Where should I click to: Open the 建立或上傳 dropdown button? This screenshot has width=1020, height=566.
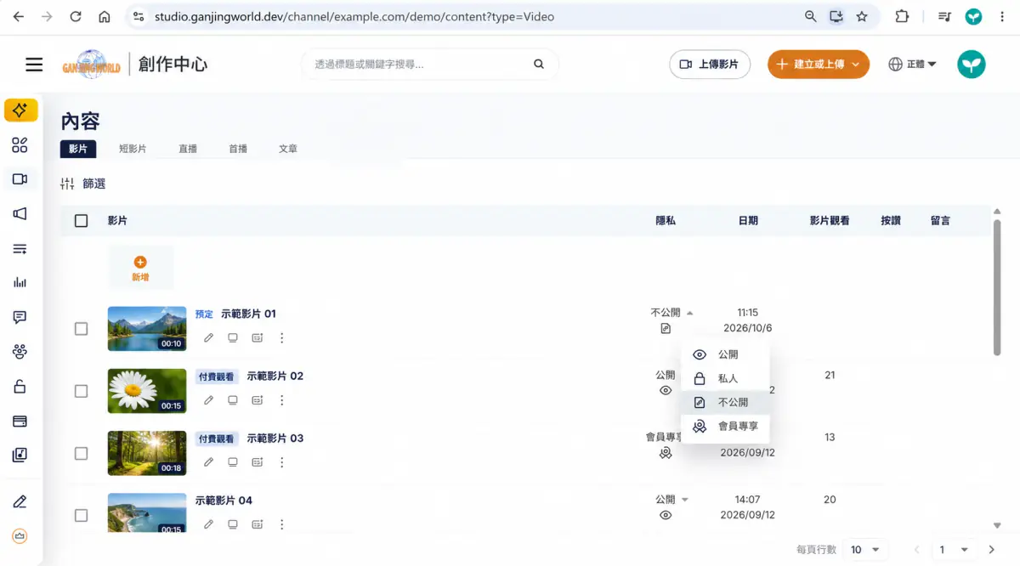coord(819,65)
